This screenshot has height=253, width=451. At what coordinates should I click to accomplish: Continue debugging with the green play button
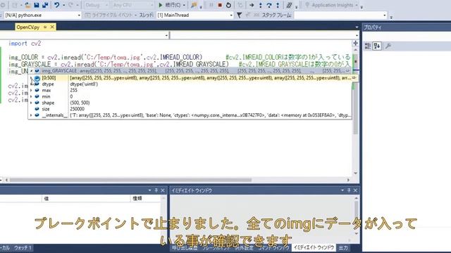(161, 5)
